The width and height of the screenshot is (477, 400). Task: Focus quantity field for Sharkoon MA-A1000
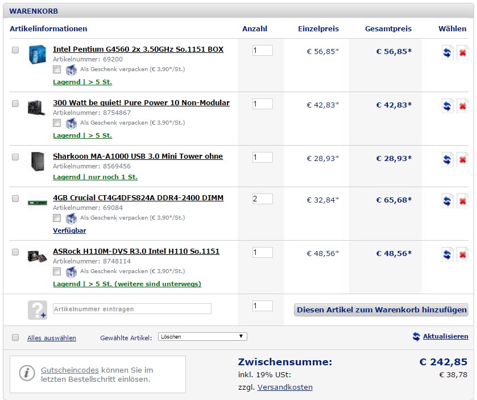pos(262,158)
